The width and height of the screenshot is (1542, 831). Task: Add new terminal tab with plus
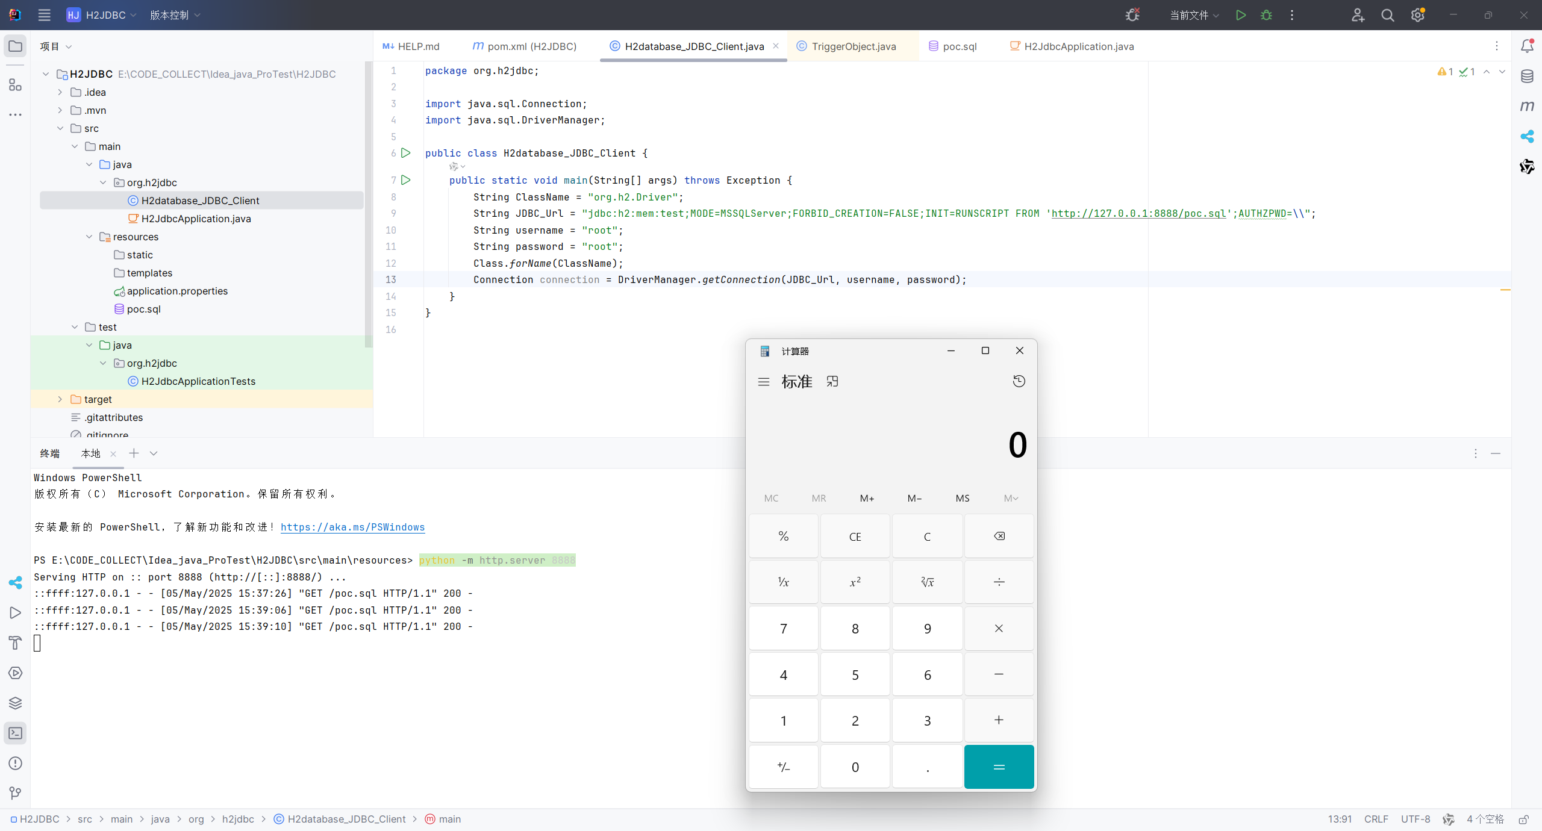coord(134,453)
